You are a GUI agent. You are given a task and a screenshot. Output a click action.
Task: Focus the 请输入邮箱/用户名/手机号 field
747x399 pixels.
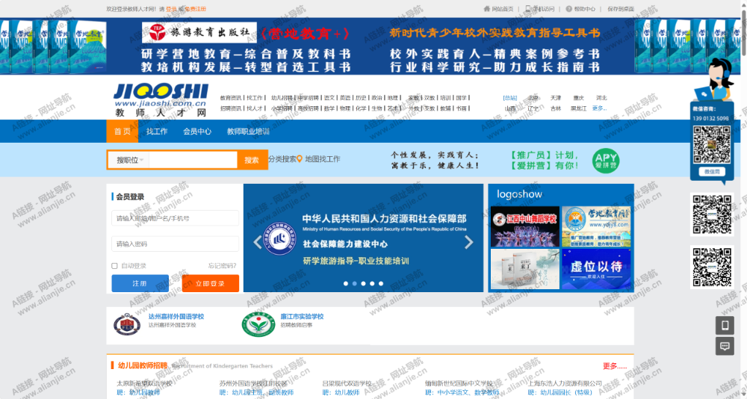coord(175,218)
